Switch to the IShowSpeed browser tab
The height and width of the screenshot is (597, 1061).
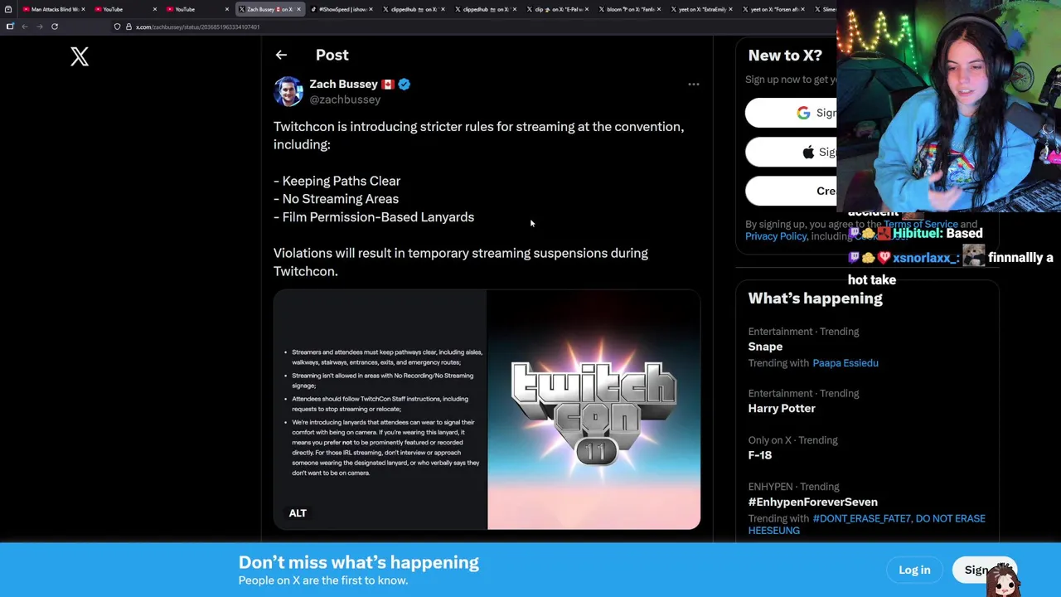pyautogui.click(x=342, y=9)
